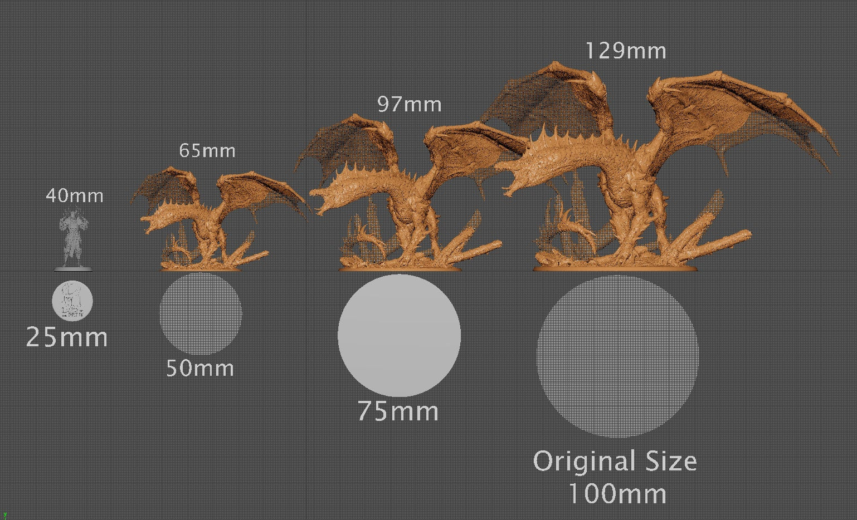Toggle selection of the 75mm round base

tap(399, 335)
